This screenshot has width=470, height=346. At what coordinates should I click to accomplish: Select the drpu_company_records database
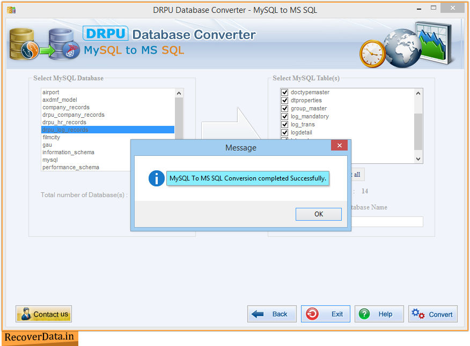point(108,115)
